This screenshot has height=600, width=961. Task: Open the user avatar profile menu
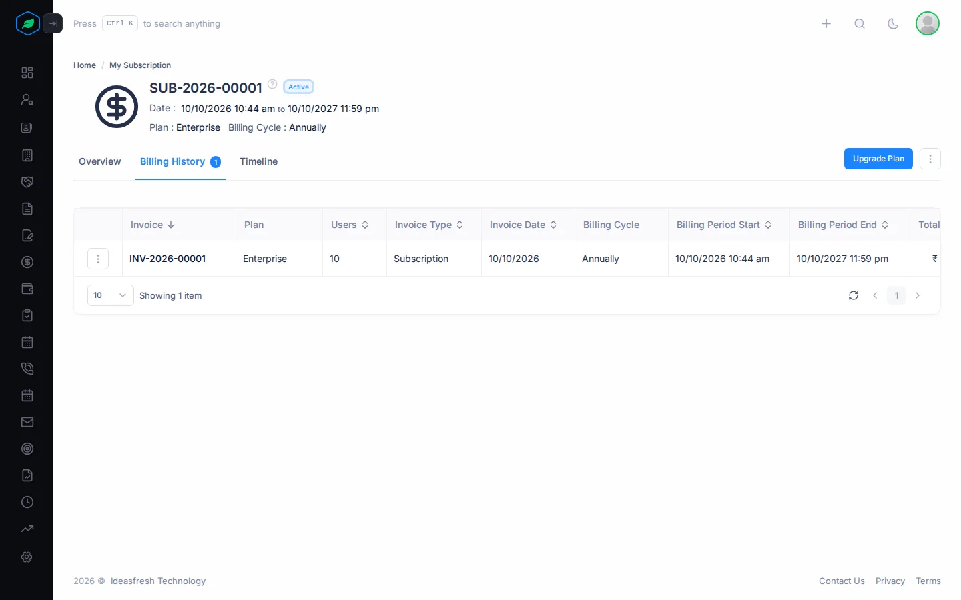coord(928,23)
